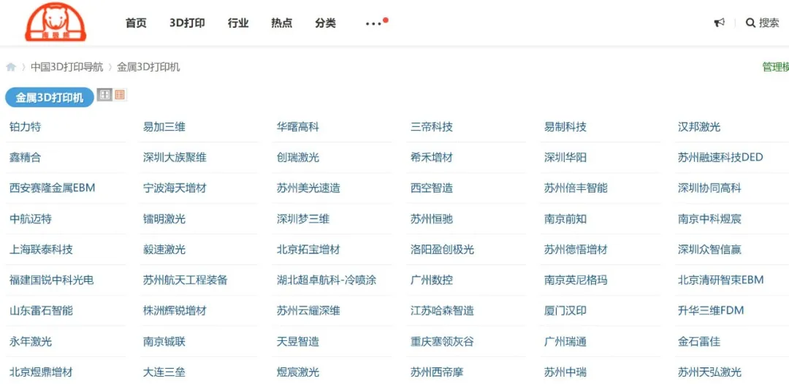
Task: Click the home icon in breadcrumb
Action: [11, 67]
